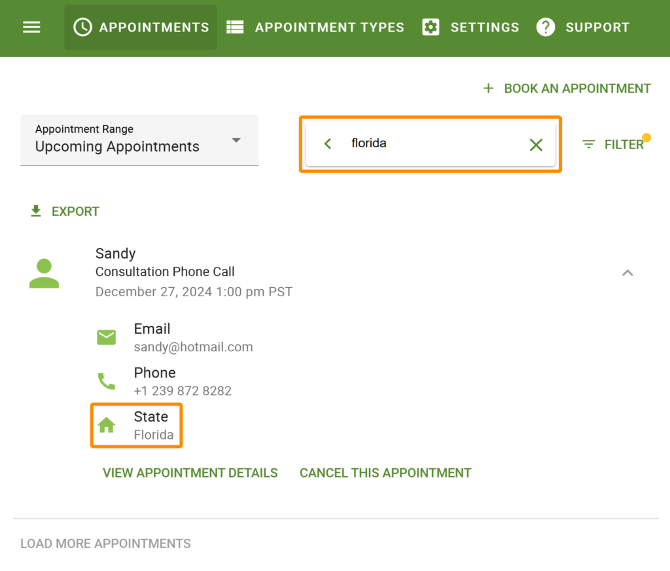Click the Florida state value
This screenshot has width=670, height=571.
[x=153, y=435]
